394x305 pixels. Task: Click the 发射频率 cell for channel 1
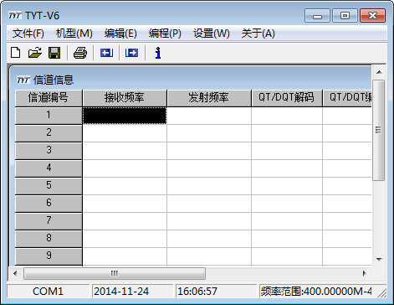[x=209, y=116]
